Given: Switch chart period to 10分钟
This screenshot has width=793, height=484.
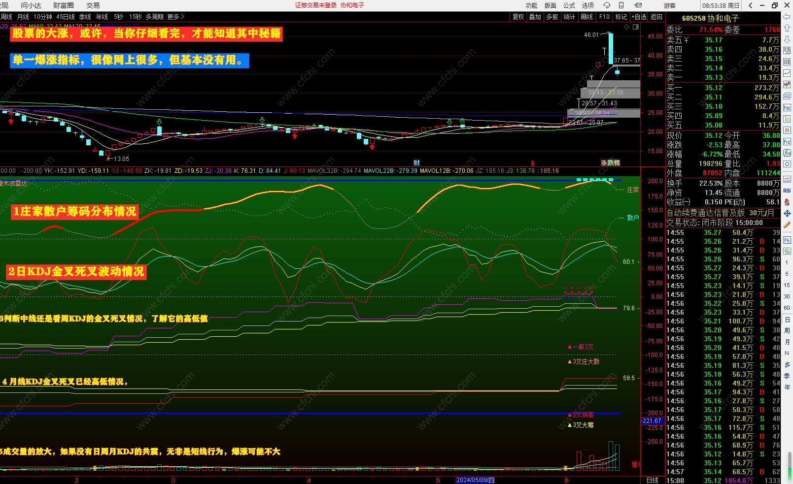Looking at the screenshot, I should tap(43, 17).
